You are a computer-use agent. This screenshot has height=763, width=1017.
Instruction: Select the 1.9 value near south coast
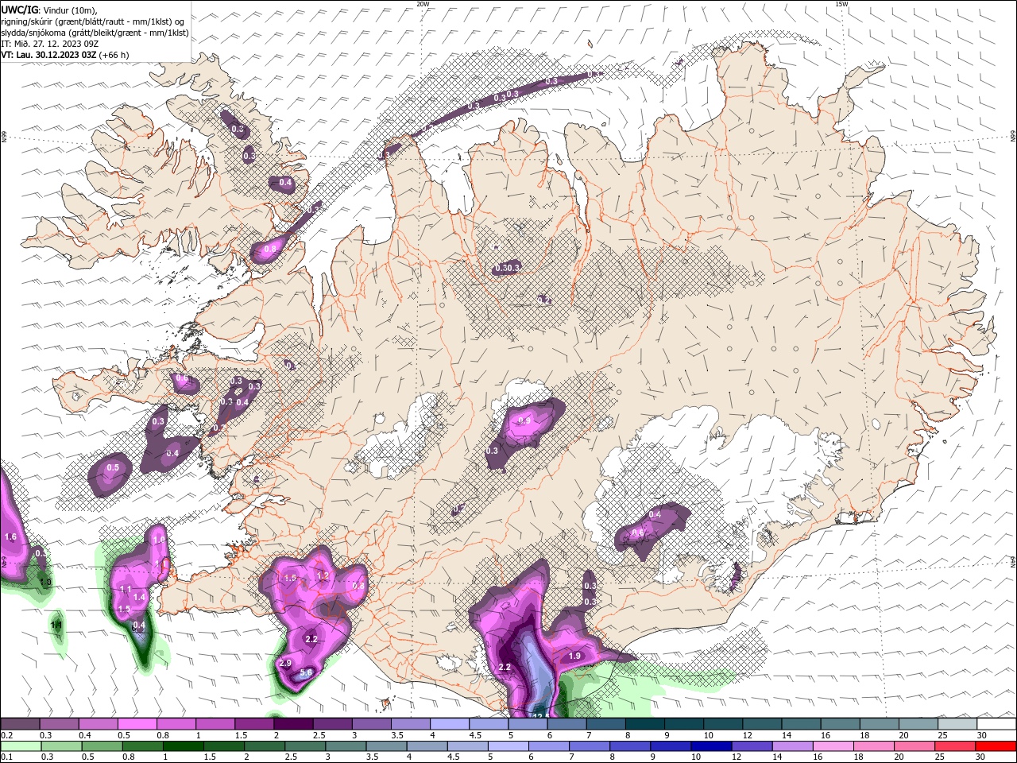[576, 656]
